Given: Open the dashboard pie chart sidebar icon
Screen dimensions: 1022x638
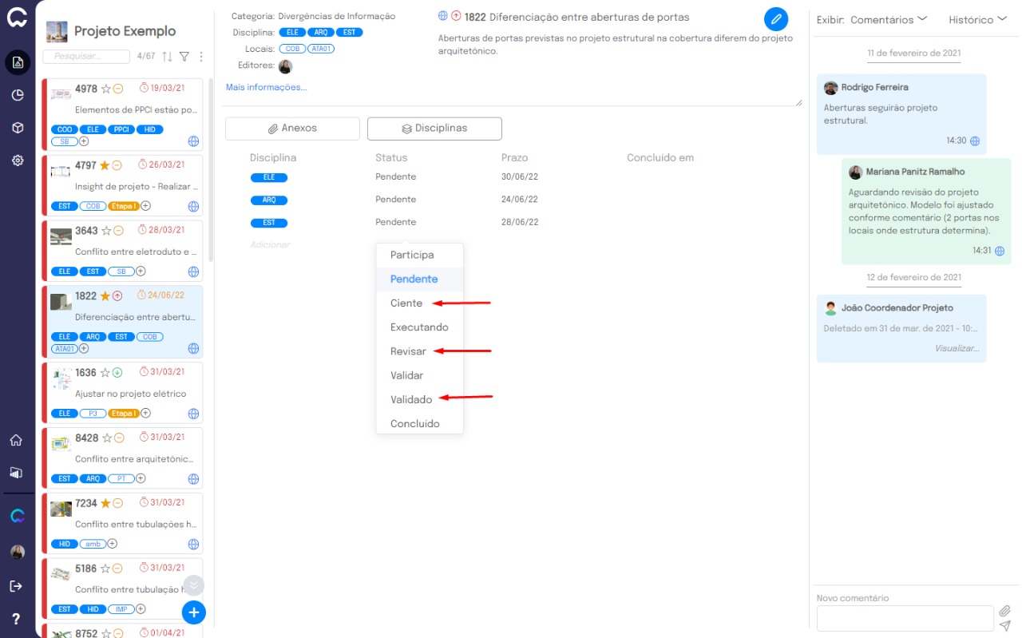Looking at the screenshot, I should pos(18,95).
